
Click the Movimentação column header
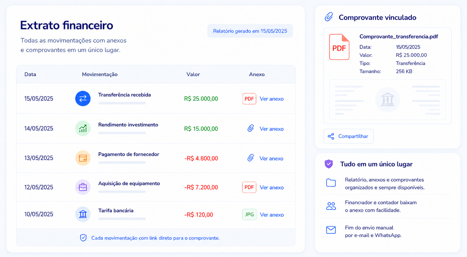pyautogui.click(x=100, y=74)
